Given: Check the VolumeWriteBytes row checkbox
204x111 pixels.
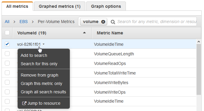Looking at the screenshot, I should [7, 82].
